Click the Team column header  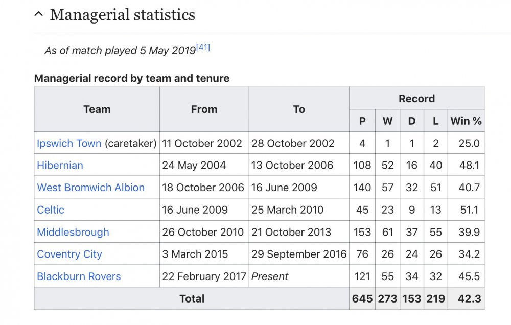click(97, 109)
